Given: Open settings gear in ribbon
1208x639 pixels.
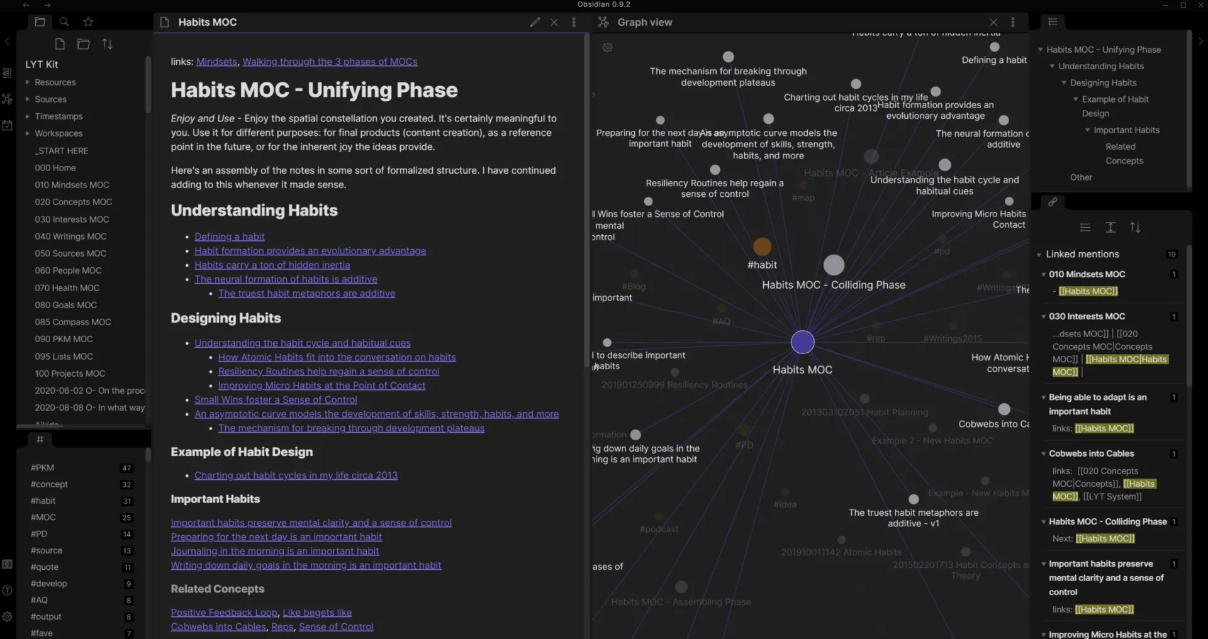Looking at the screenshot, I should [x=7, y=617].
